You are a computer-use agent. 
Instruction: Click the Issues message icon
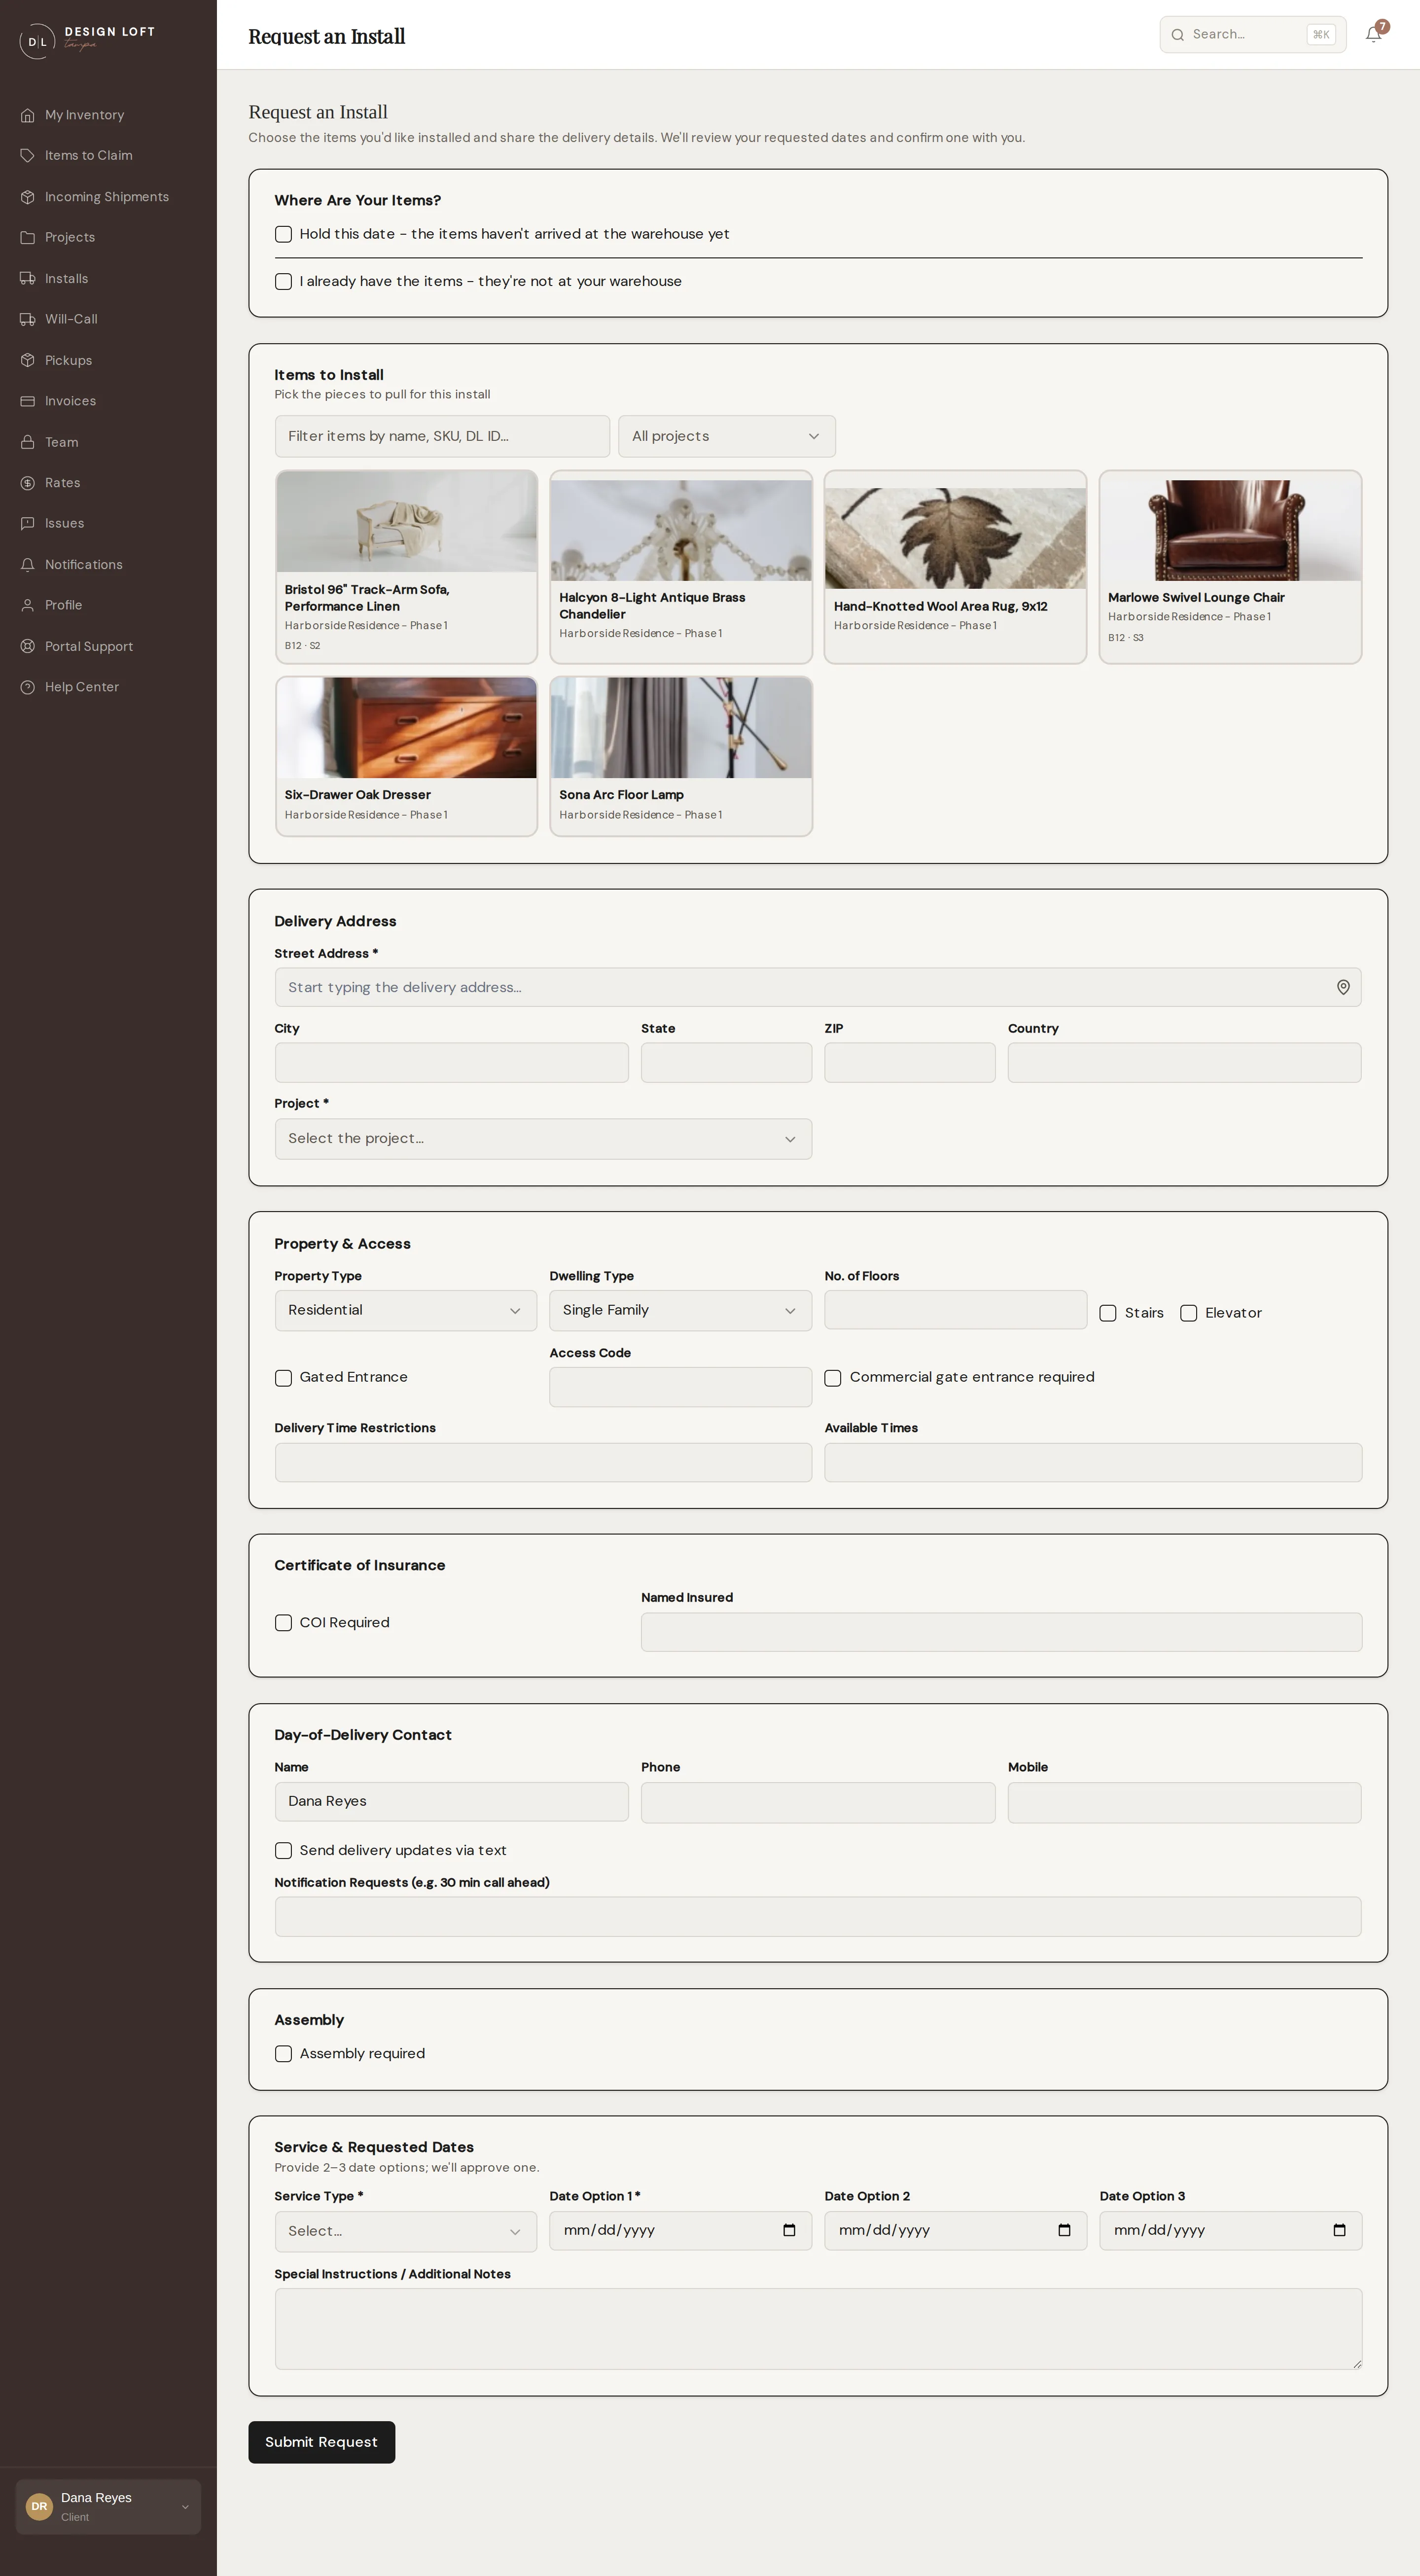(28, 524)
